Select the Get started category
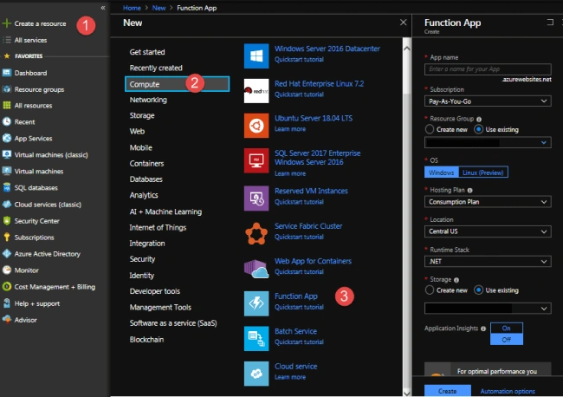563x397 pixels. 147,52
